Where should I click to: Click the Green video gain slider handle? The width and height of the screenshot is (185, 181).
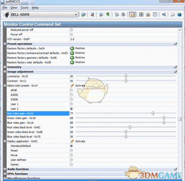coord(164,118)
